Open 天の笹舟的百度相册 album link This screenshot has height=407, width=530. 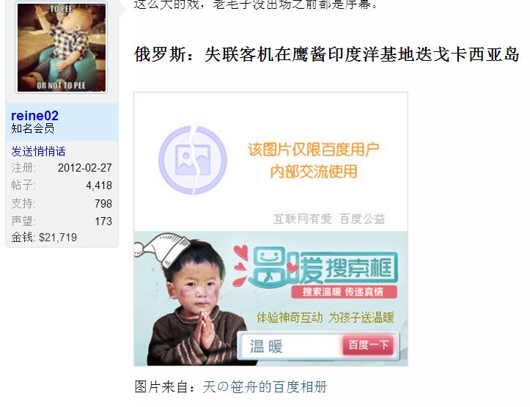(x=265, y=386)
